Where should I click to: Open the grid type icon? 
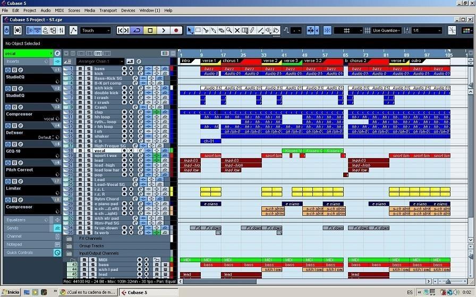(347, 30)
